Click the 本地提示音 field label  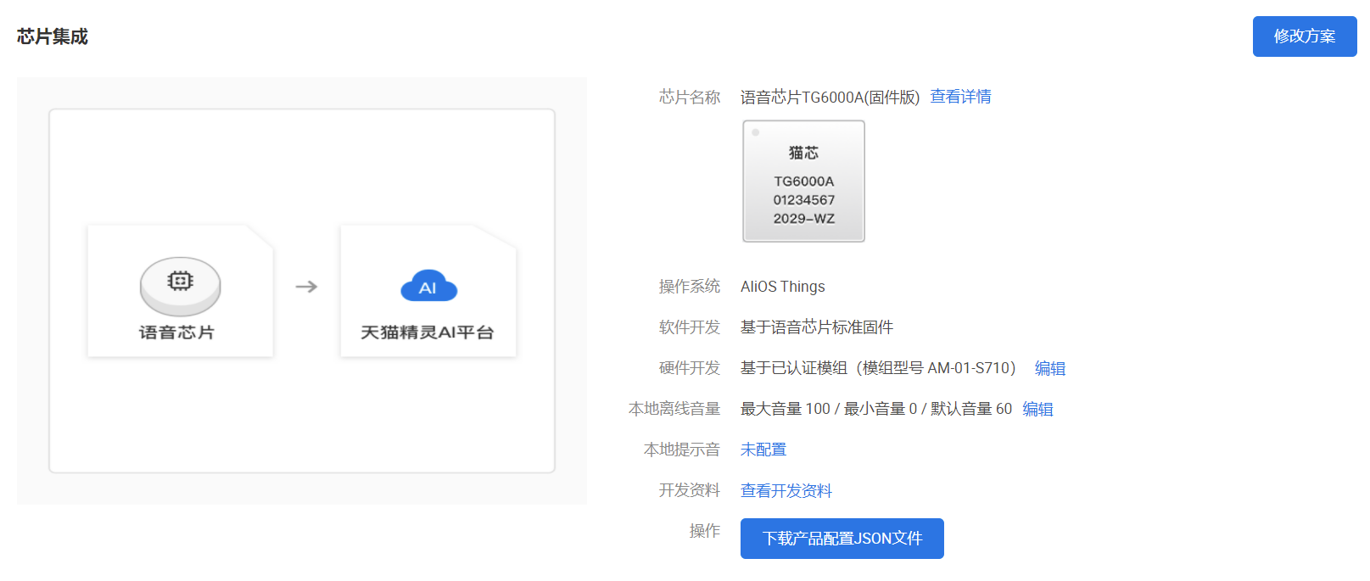pos(682,450)
